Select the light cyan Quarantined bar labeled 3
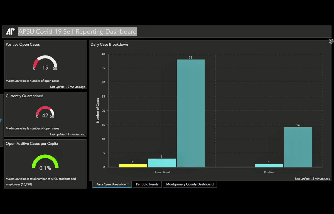The height and width of the screenshot is (214, 334). click(x=162, y=163)
